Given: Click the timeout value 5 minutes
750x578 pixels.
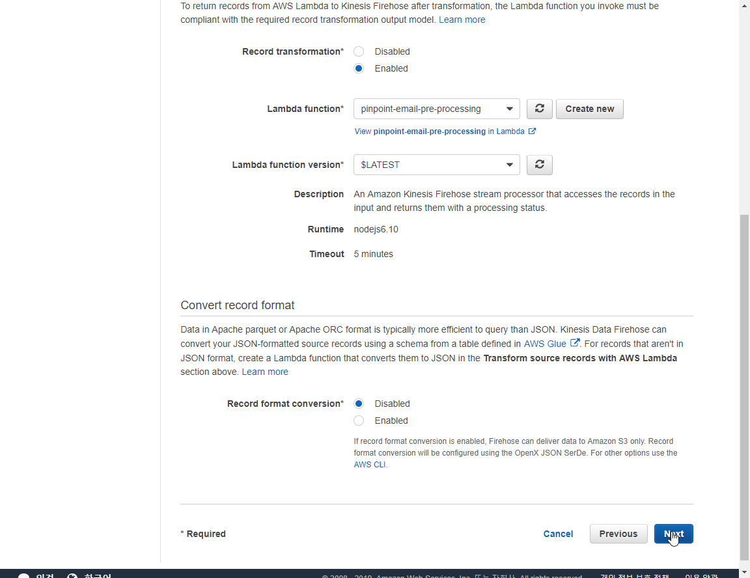Looking at the screenshot, I should point(374,254).
